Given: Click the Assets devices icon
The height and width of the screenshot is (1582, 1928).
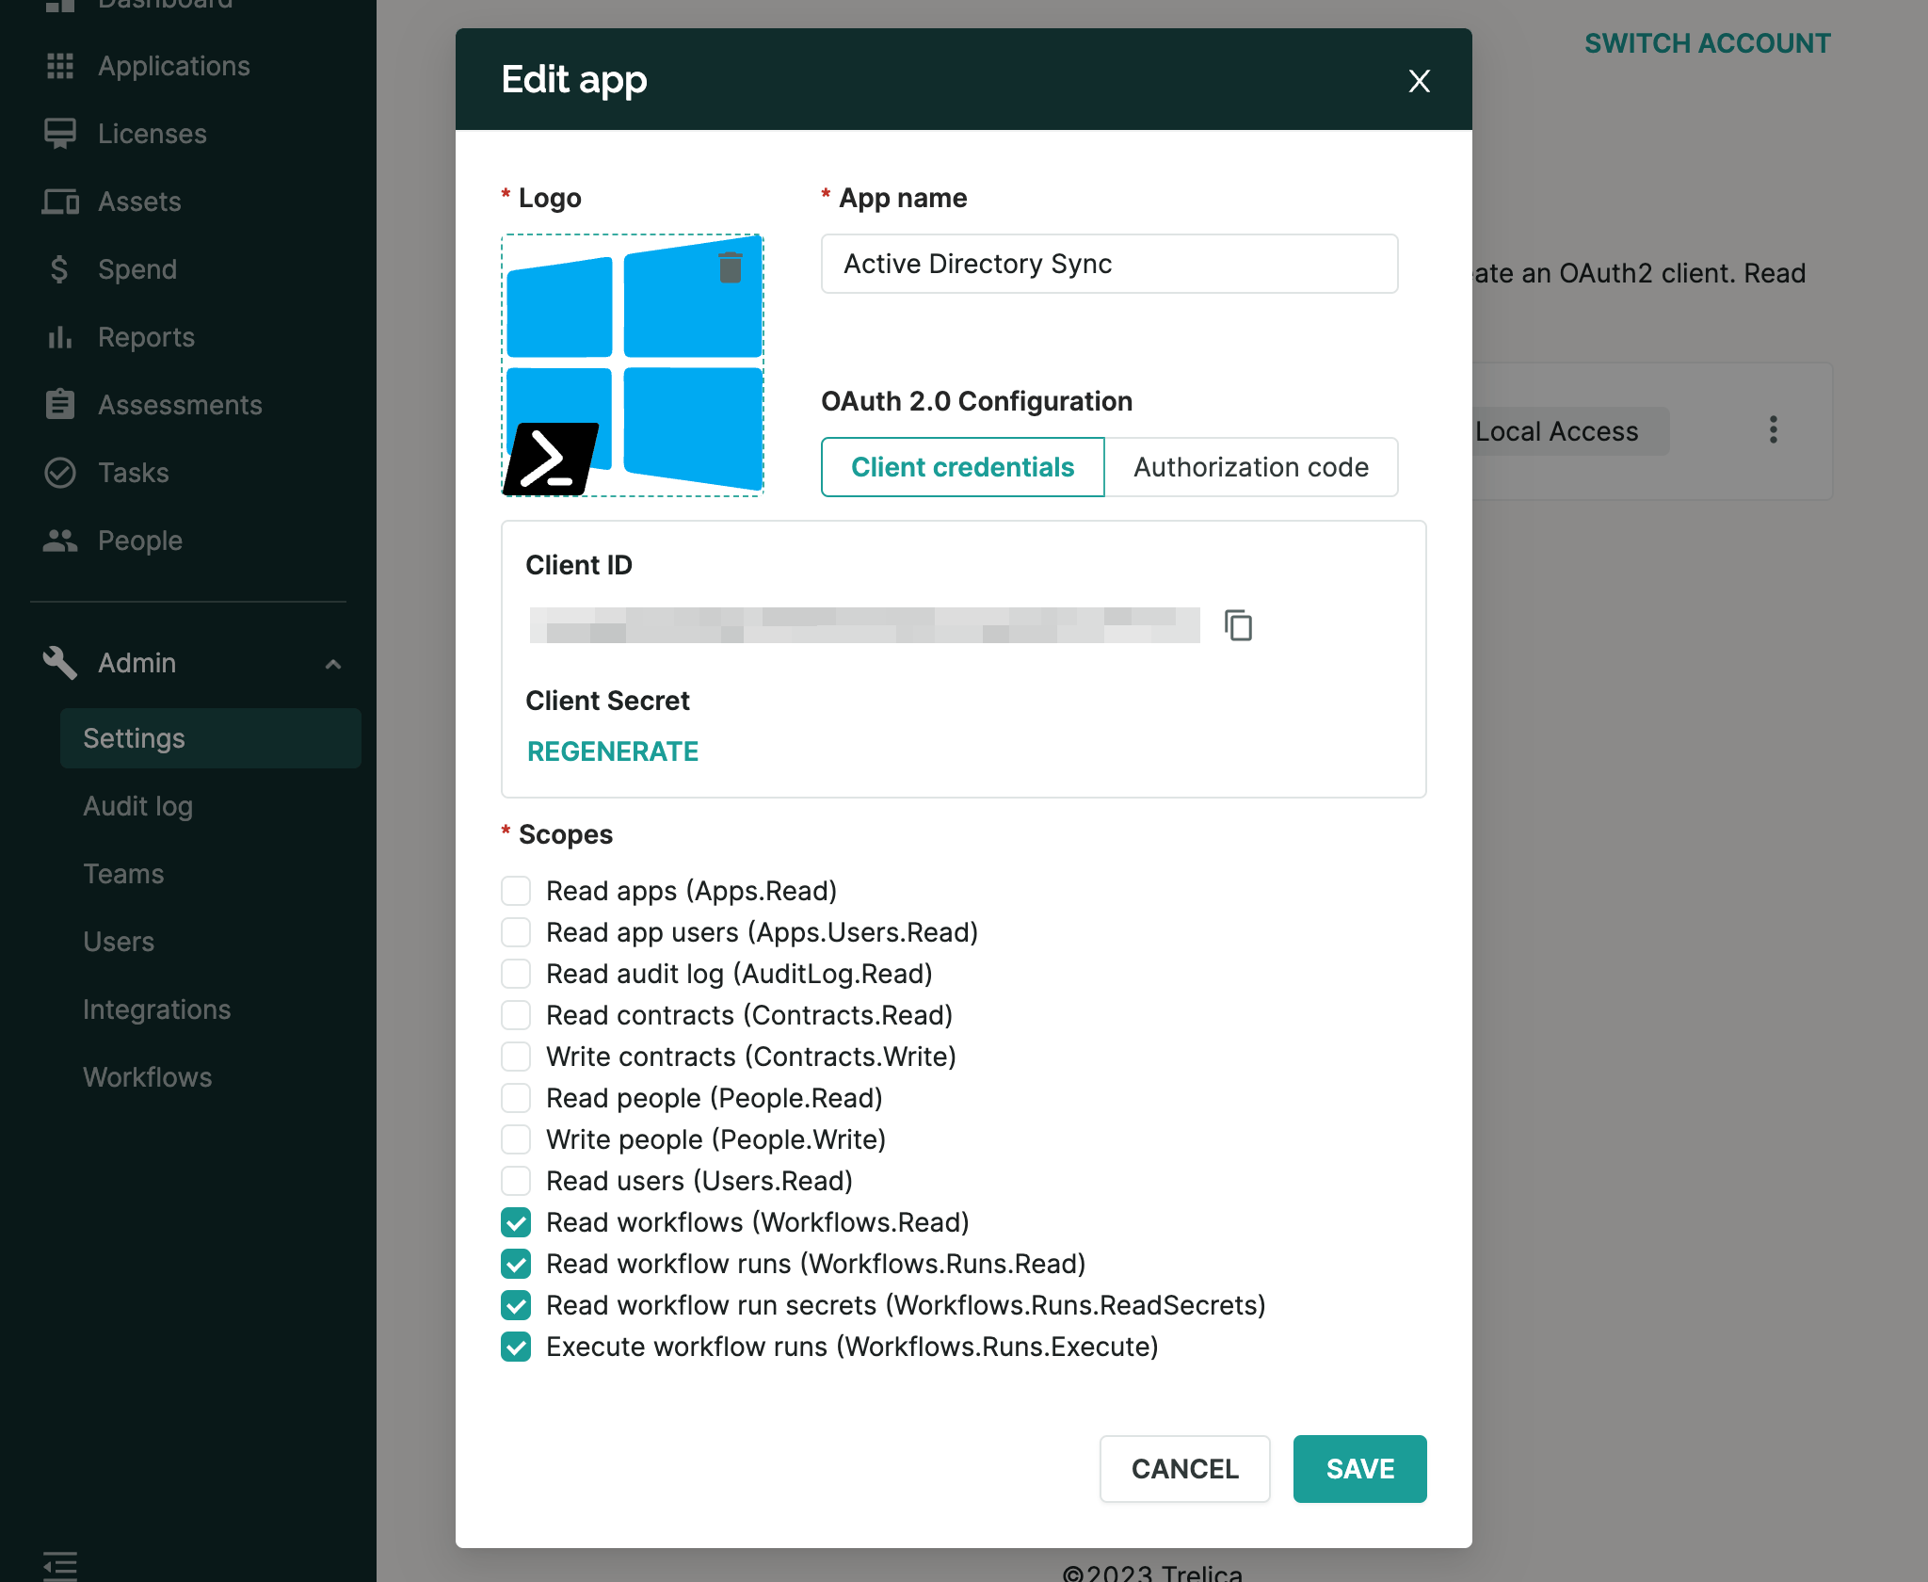Looking at the screenshot, I should [x=60, y=202].
